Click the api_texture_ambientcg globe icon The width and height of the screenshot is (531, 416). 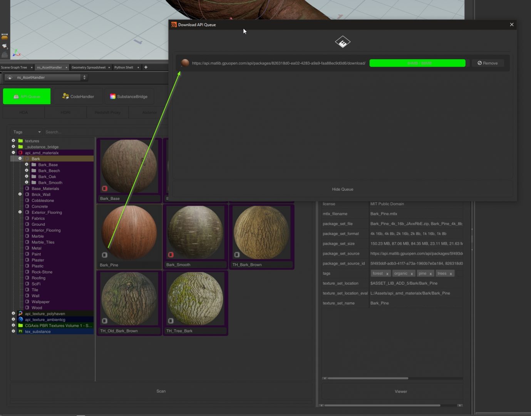20,319
